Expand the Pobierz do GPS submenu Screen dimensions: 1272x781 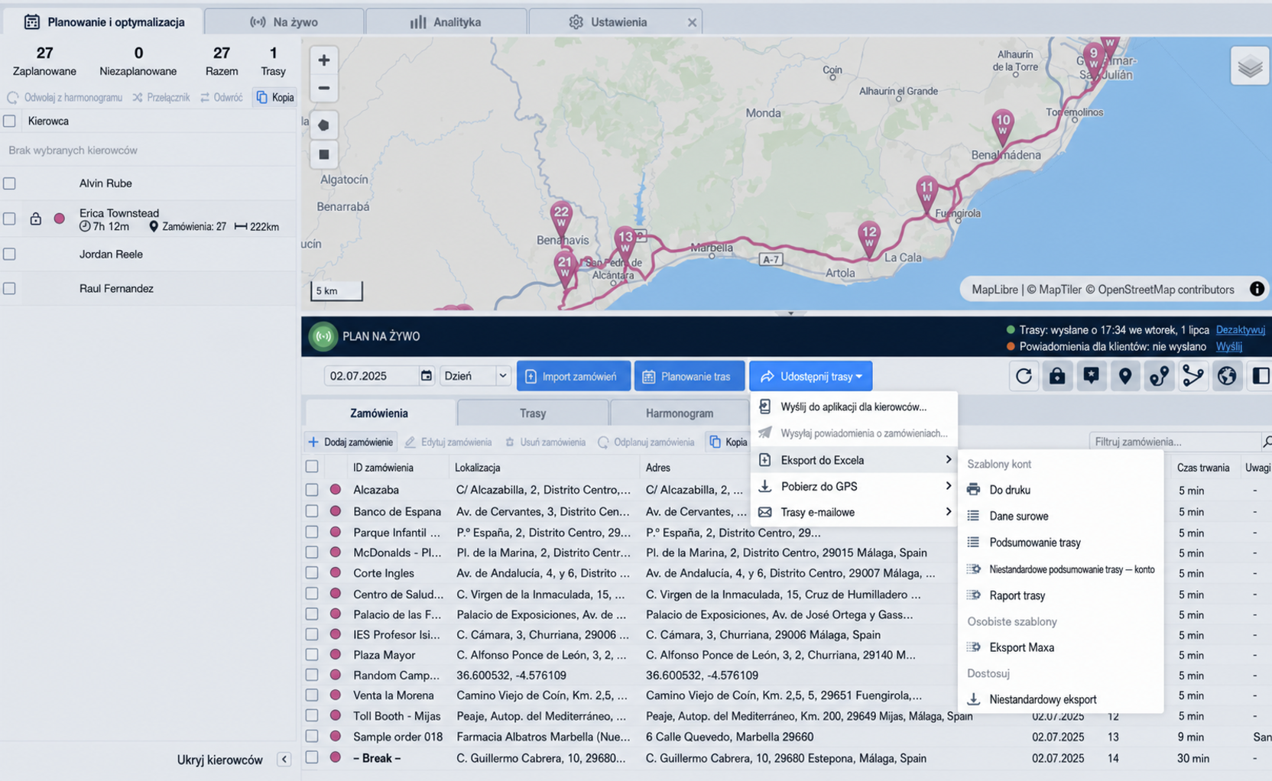854,486
